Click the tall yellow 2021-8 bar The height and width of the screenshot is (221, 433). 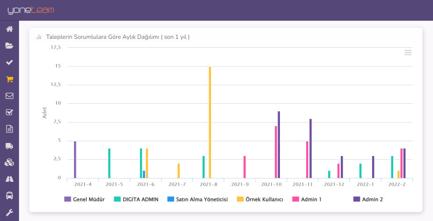point(210,122)
